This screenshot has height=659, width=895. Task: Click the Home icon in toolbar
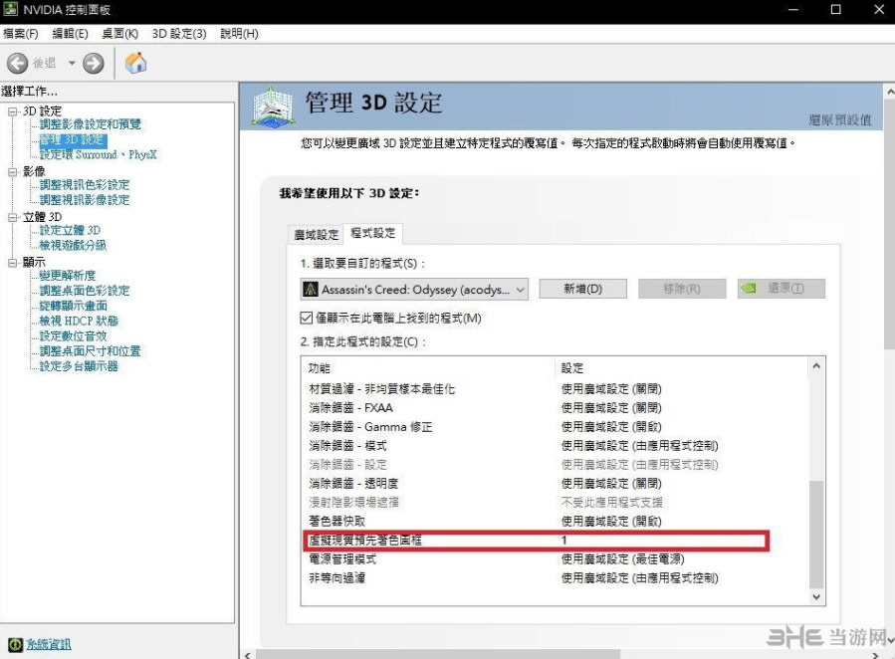click(x=136, y=64)
